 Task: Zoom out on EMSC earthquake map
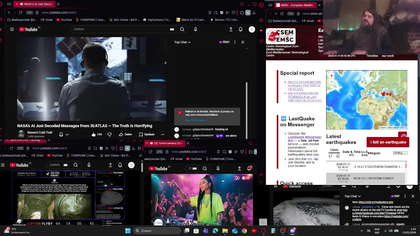point(331,82)
